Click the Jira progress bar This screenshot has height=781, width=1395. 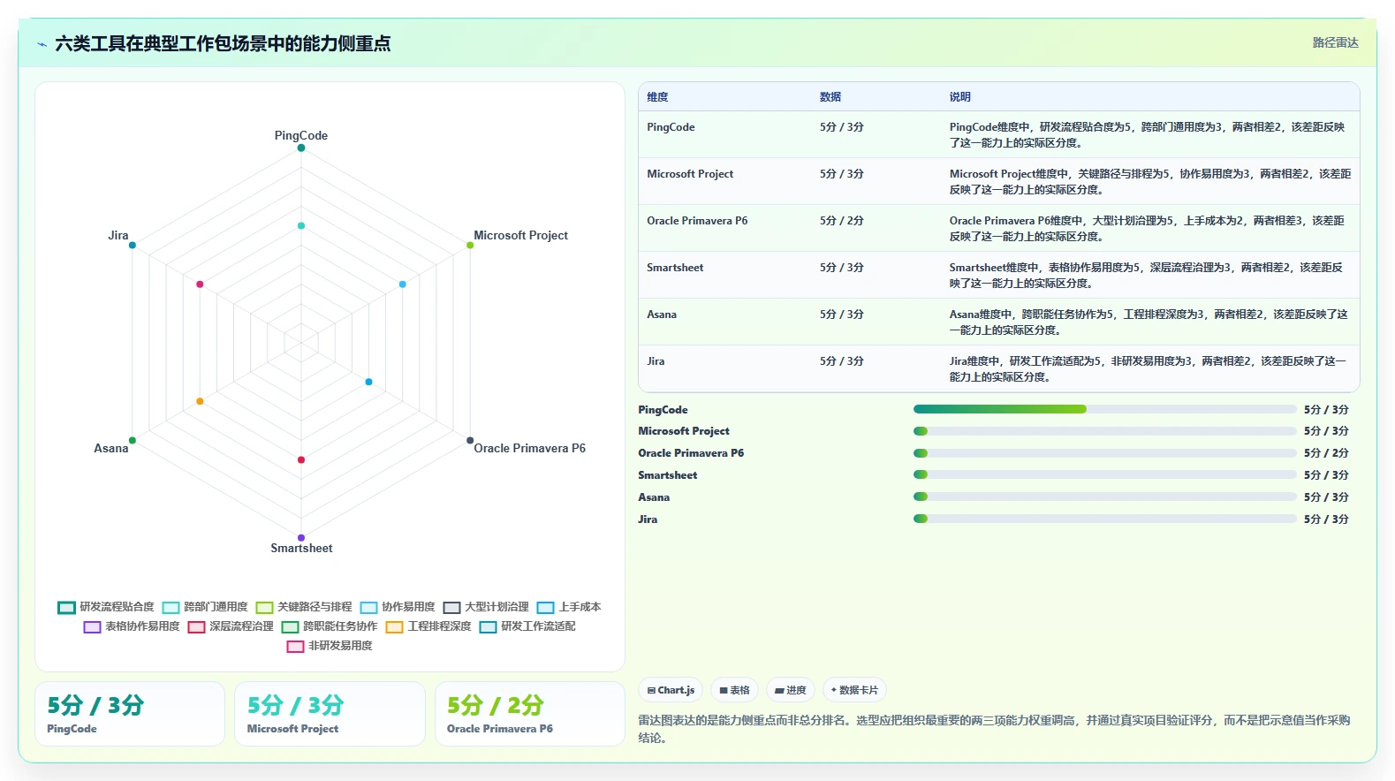click(1104, 519)
